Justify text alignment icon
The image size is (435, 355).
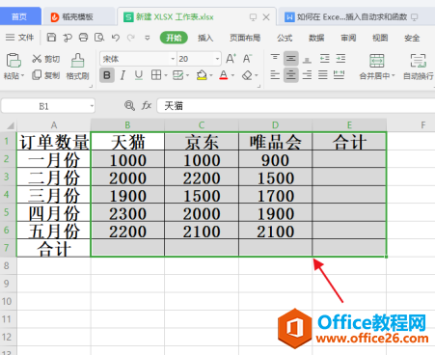coord(323,75)
